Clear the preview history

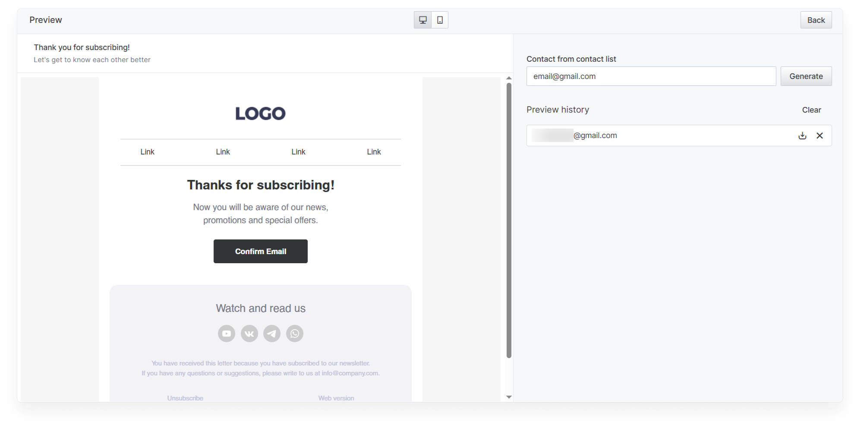tap(811, 110)
